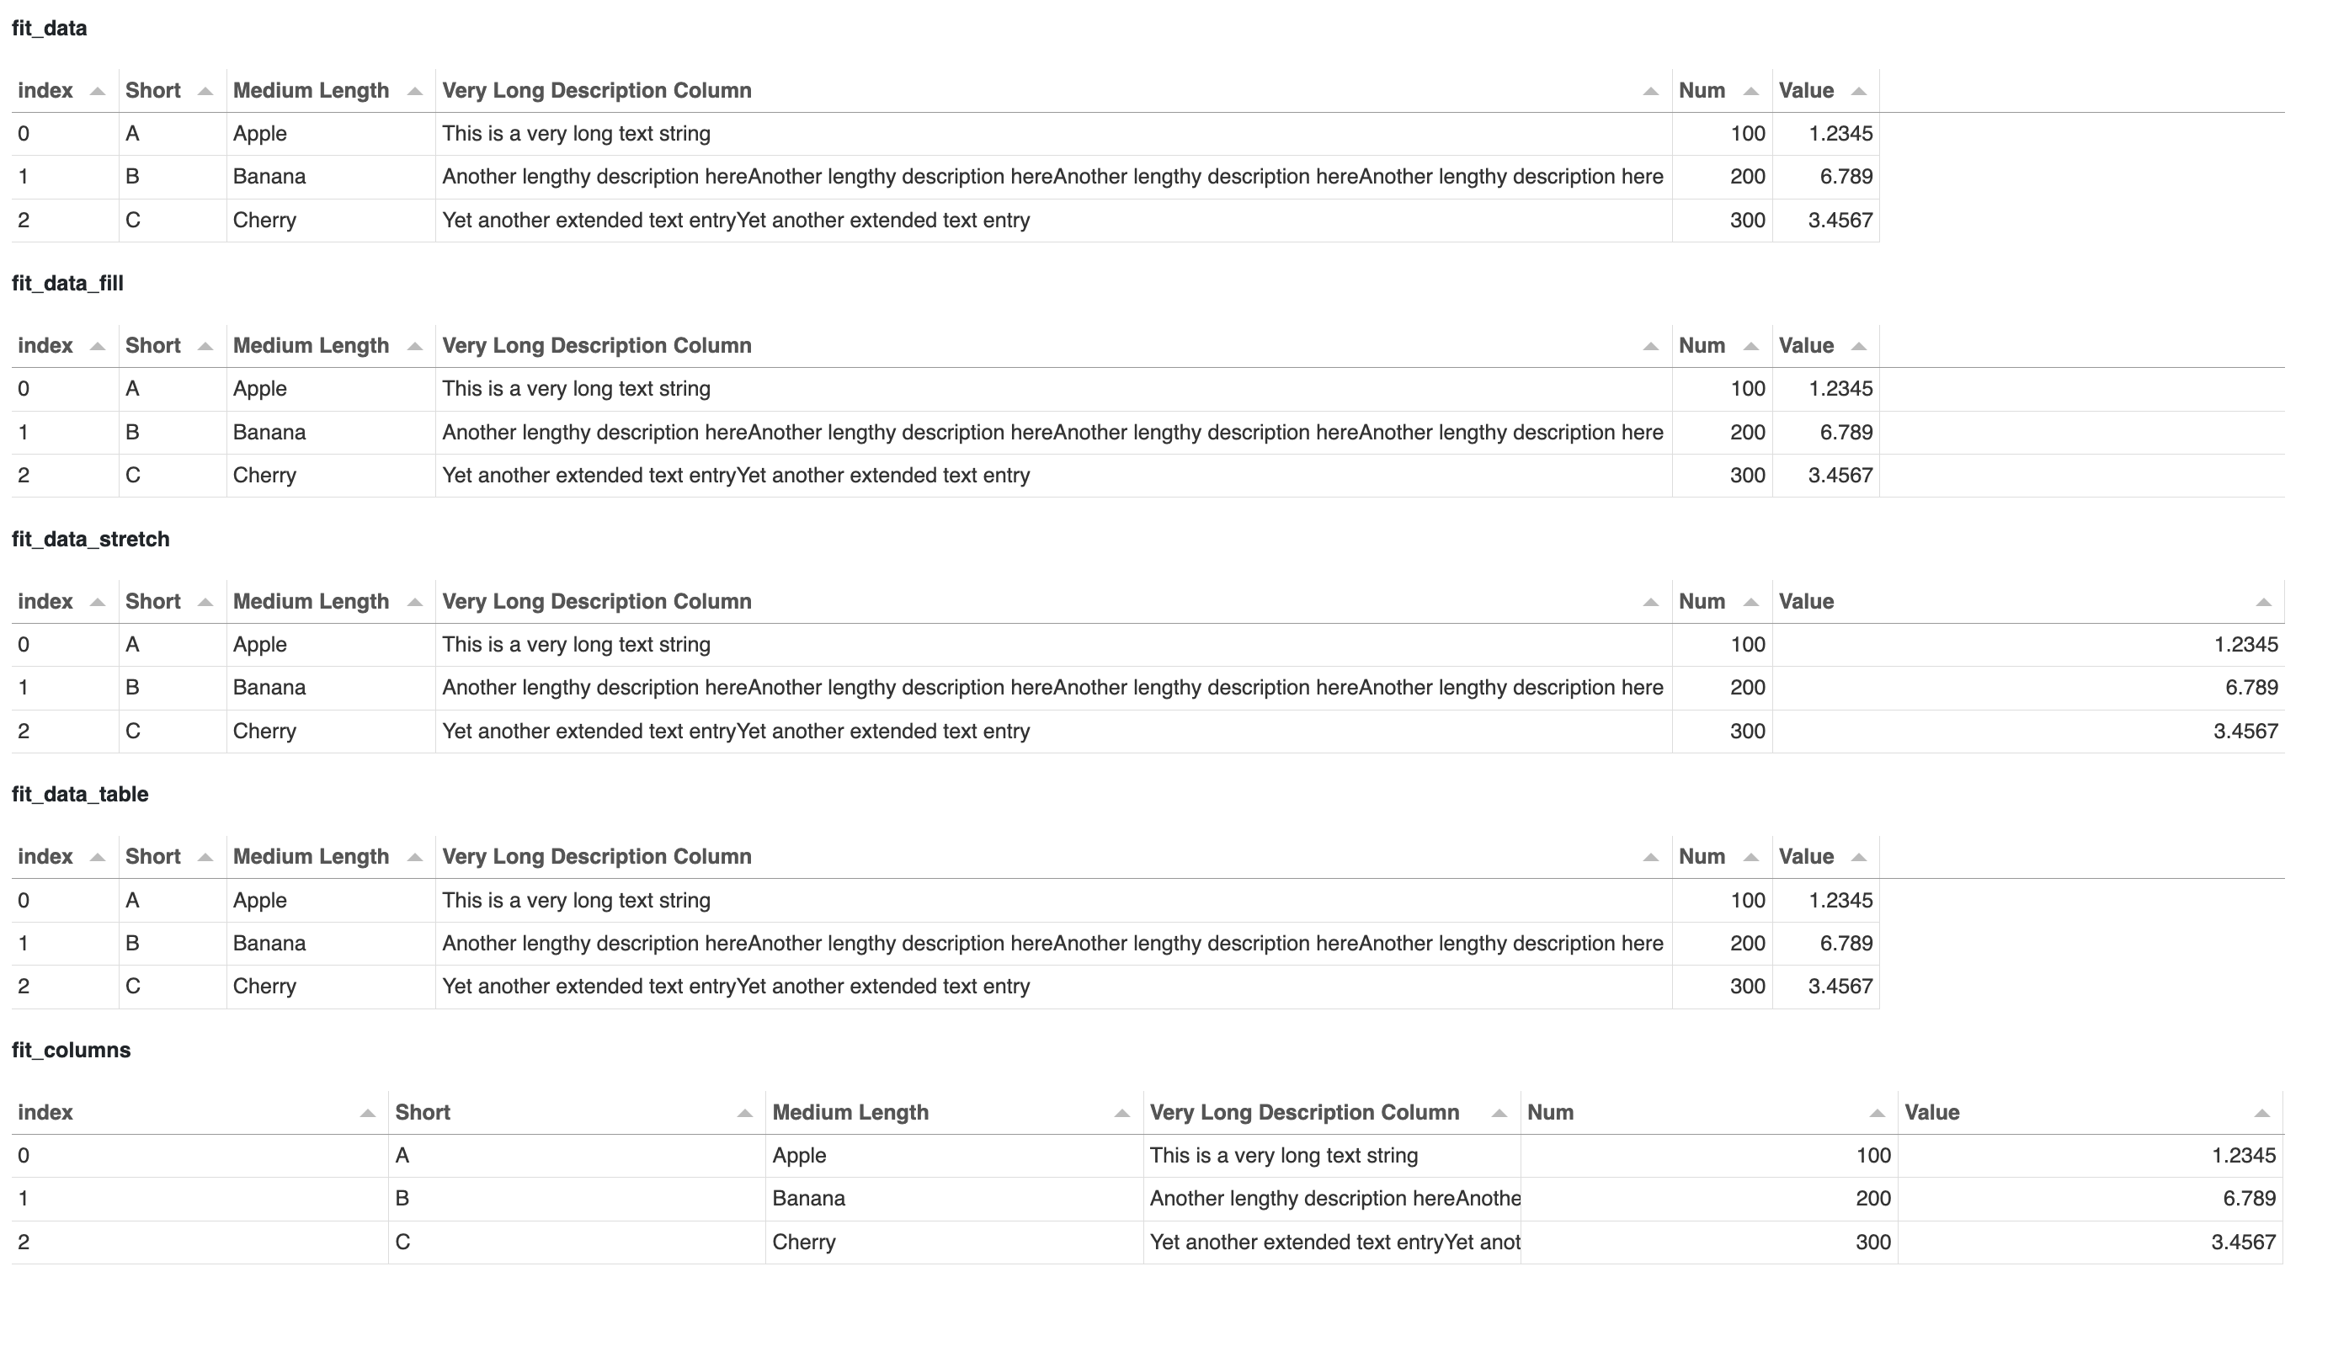
Task: Click Very Long Description Column header in fit_columns
Action: [1304, 1112]
